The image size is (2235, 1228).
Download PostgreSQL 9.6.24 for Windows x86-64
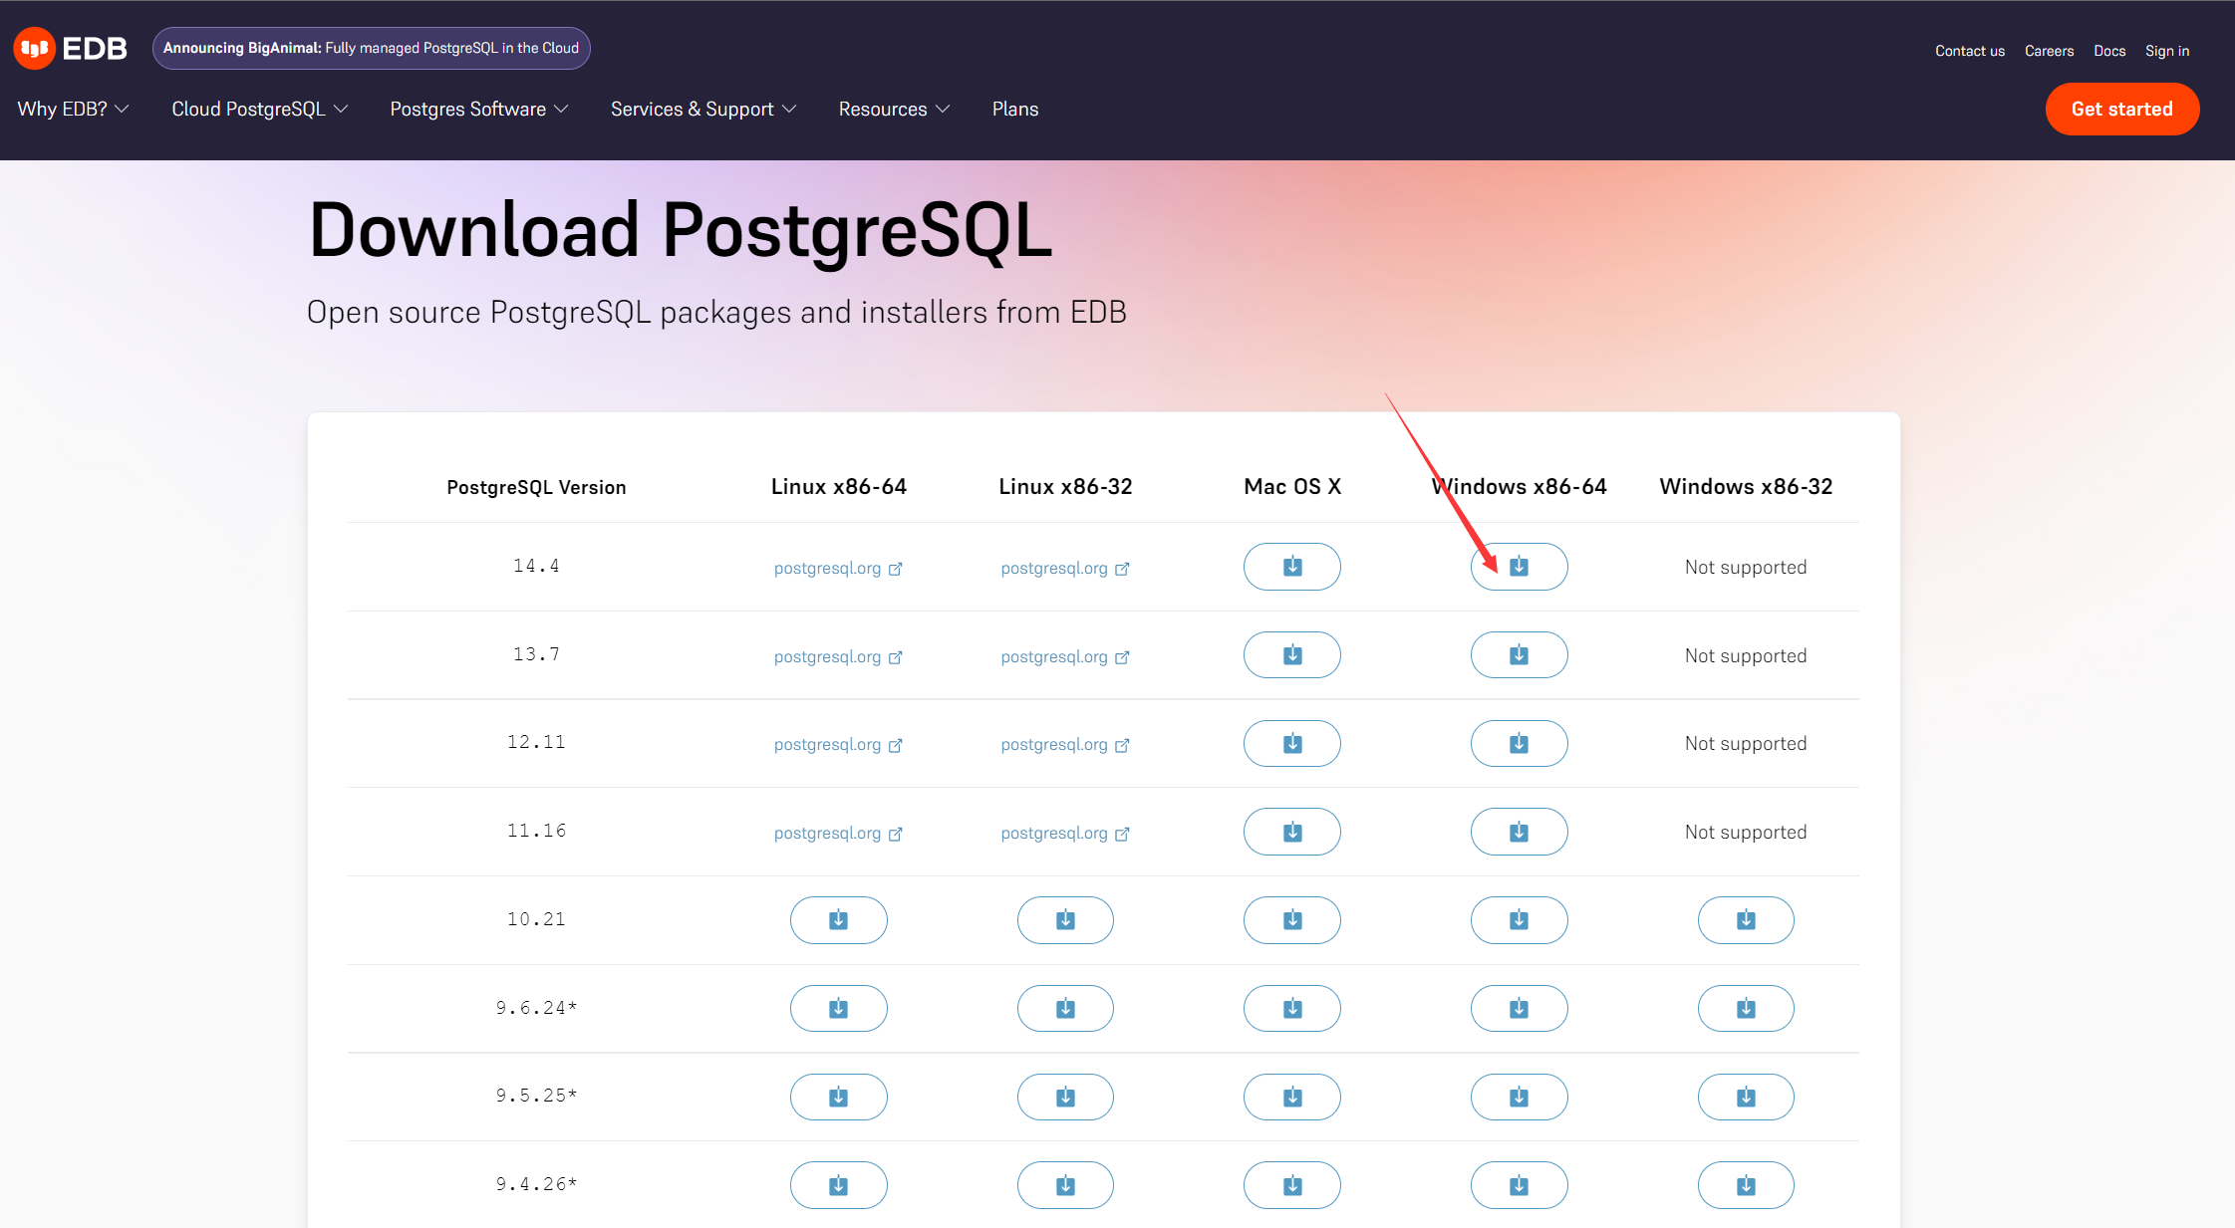click(1519, 1009)
